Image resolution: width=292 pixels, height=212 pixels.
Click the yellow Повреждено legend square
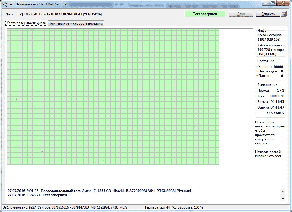[257, 71]
